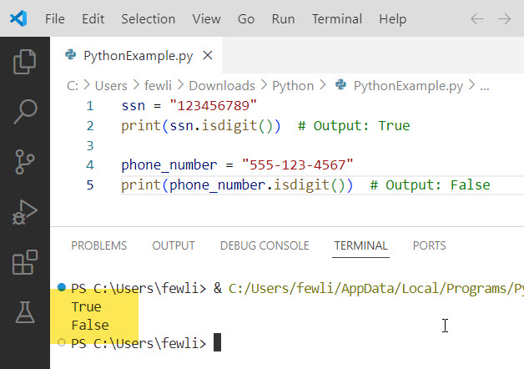Screen dimensions: 524x369
Task: Click the '# Output: False' comment
Action: (430, 184)
